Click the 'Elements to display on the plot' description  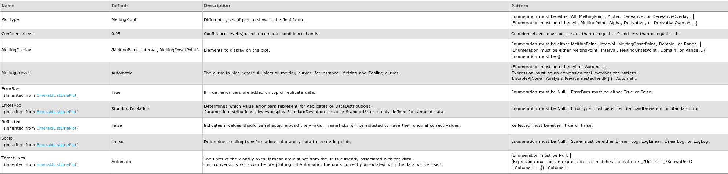[x=237, y=51]
